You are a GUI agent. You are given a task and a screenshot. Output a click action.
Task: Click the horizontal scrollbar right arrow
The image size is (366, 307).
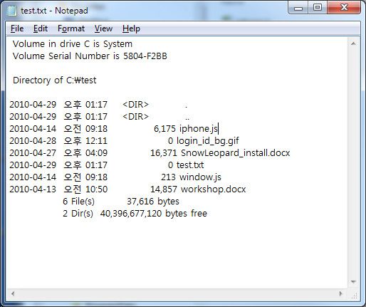tap(341, 294)
